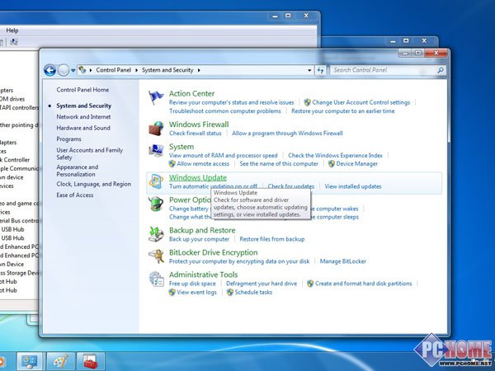Click the Windows Update icon
The image size is (495, 371).
coord(156,181)
